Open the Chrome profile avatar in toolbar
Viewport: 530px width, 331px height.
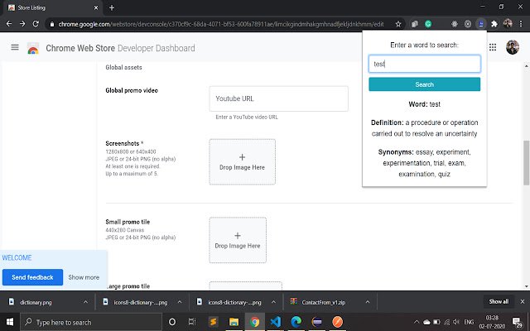pyautogui.click(x=508, y=24)
